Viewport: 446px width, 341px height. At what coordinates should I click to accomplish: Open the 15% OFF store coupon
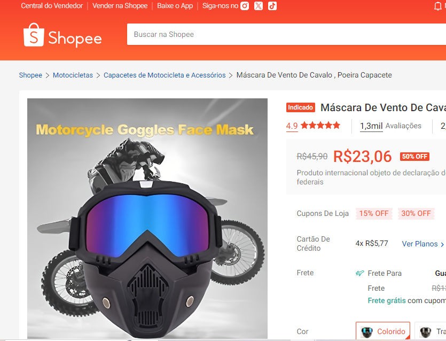pos(374,213)
